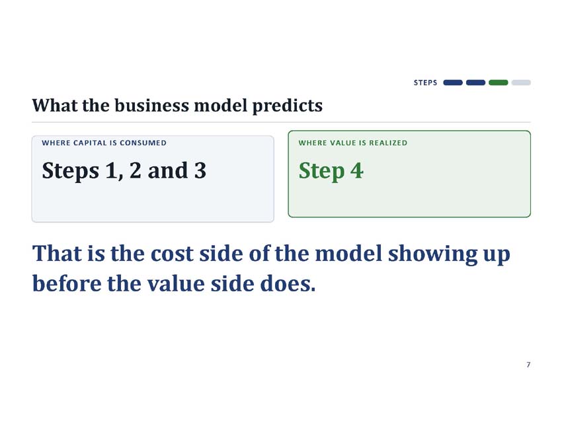
Task: Click the horizontal divider under the title
Action: coord(281,122)
